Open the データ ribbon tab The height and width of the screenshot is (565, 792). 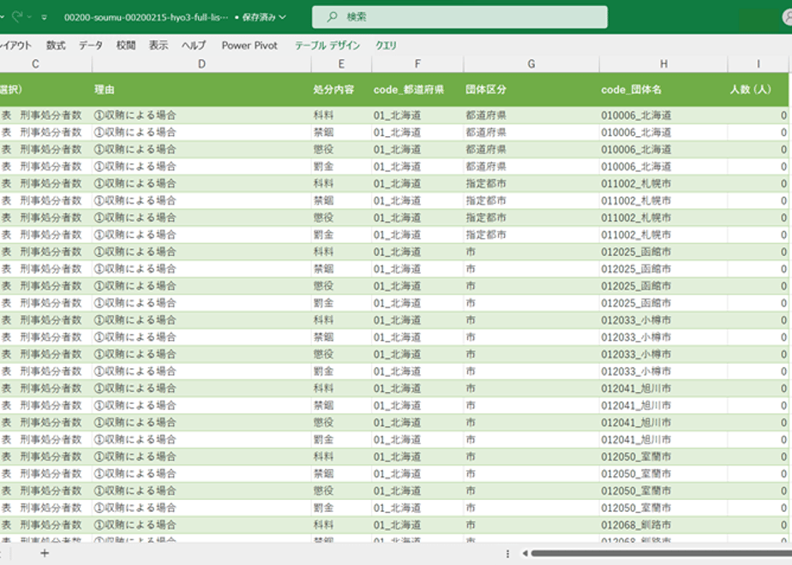[91, 45]
